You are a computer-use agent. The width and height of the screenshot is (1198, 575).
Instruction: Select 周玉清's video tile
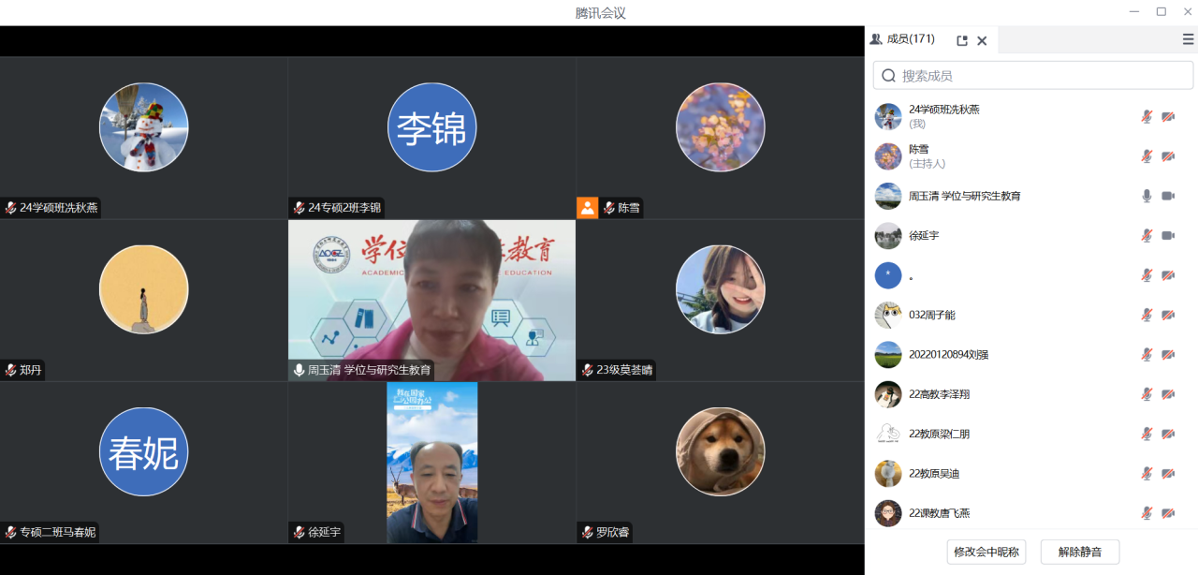pyautogui.click(x=431, y=300)
